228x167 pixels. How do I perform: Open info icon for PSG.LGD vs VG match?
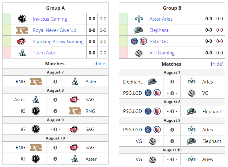coord(172,93)
